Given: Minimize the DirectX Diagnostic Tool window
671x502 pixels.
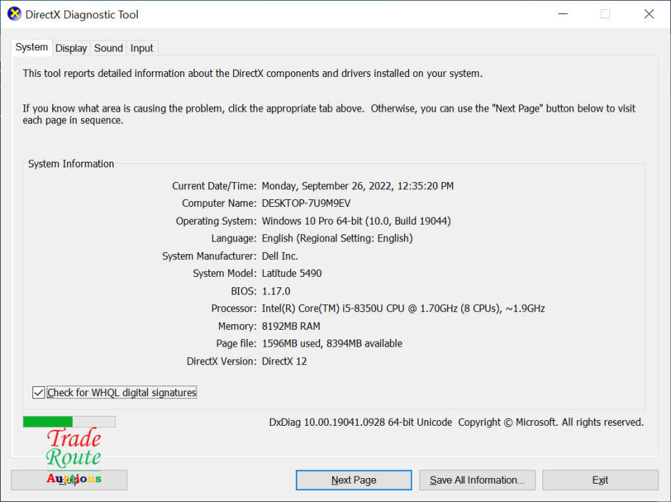Looking at the screenshot, I should point(562,13).
